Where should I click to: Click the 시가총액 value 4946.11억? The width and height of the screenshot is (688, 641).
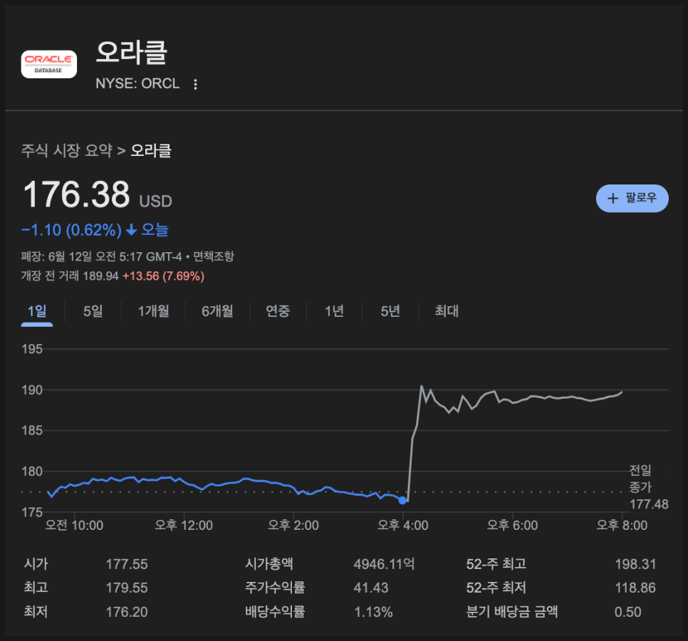click(x=385, y=564)
